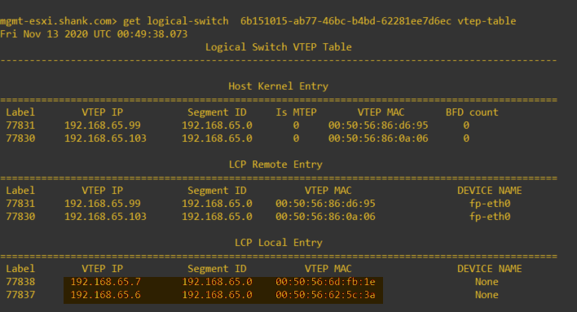Click highlighted MAC 00:50:56:6d:fb:1e

click(325, 282)
